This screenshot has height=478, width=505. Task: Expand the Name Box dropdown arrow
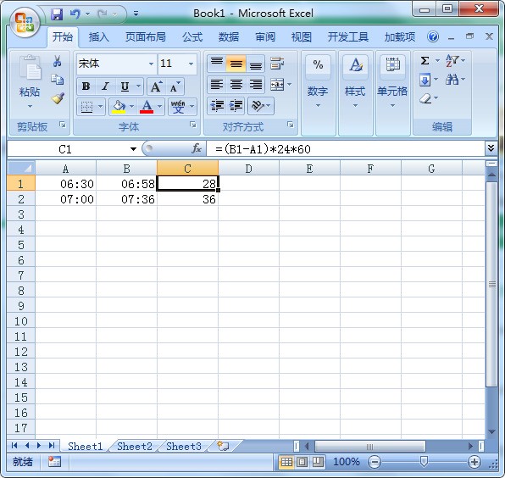[133, 149]
